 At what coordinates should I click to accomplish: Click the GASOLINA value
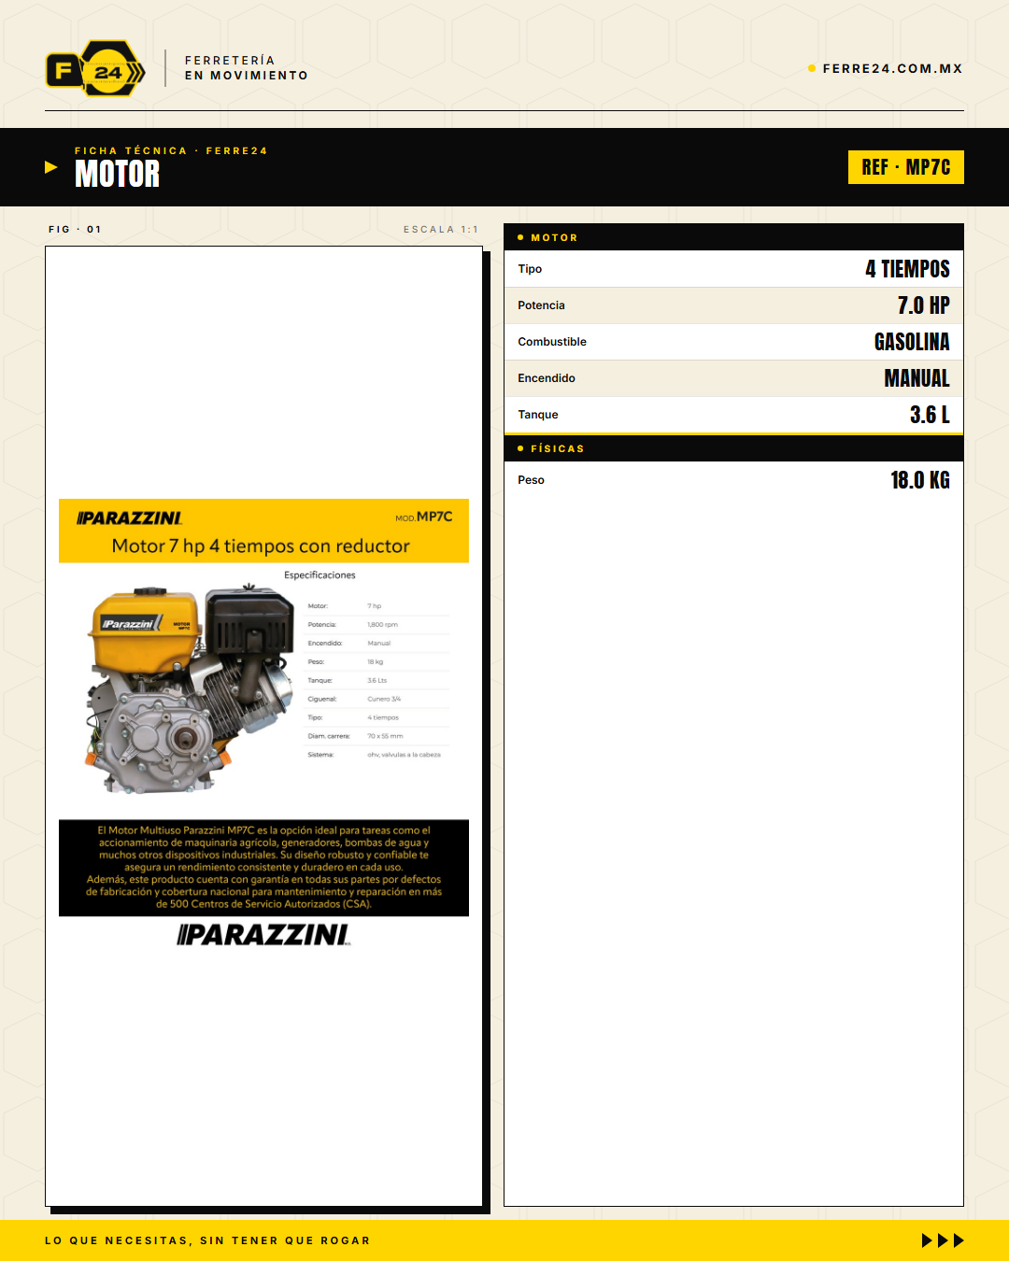912,342
